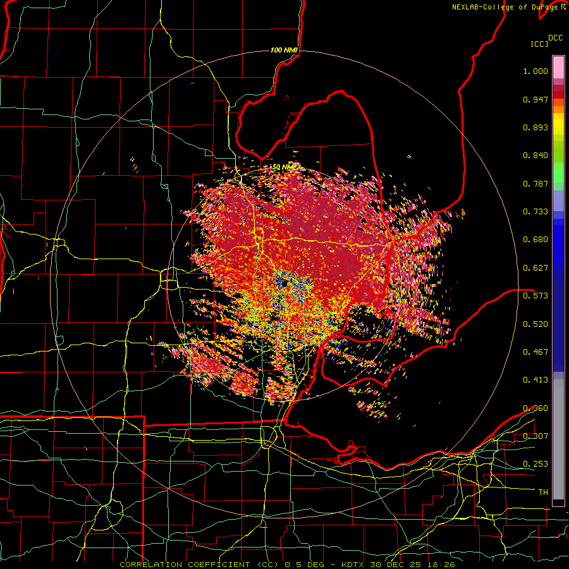Click the DCC label above the color scale
The image size is (569, 569).
[555, 38]
